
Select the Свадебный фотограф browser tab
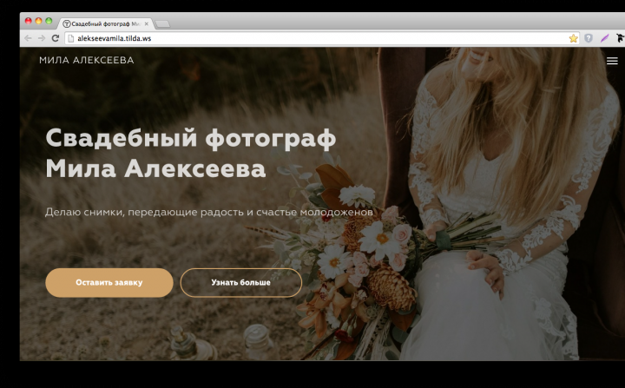[x=106, y=24]
